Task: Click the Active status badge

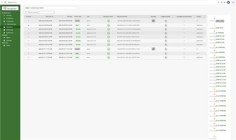Action: [x=27, y=8]
